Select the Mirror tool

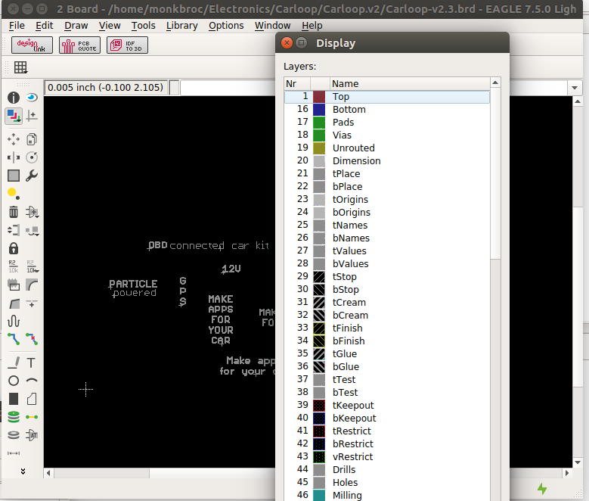(14, 157)
